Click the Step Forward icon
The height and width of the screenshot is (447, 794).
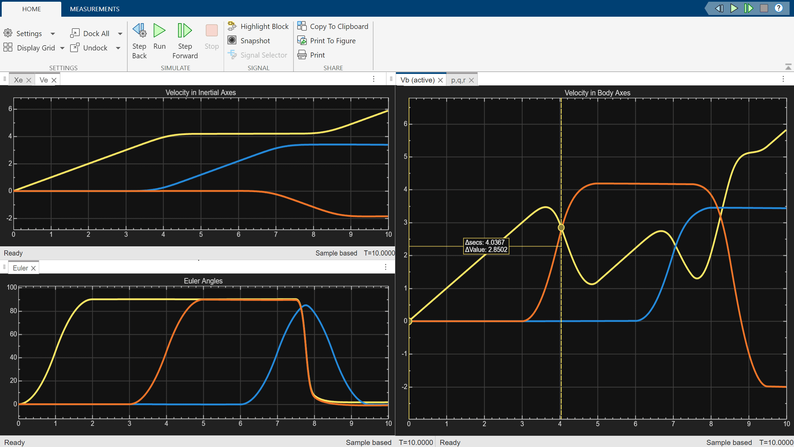point(185,31)
